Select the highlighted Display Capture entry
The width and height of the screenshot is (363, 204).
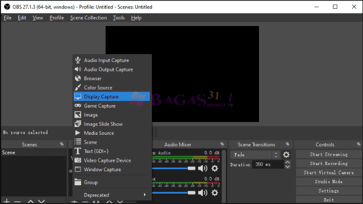pyautogui.click(x=112, y=97)
